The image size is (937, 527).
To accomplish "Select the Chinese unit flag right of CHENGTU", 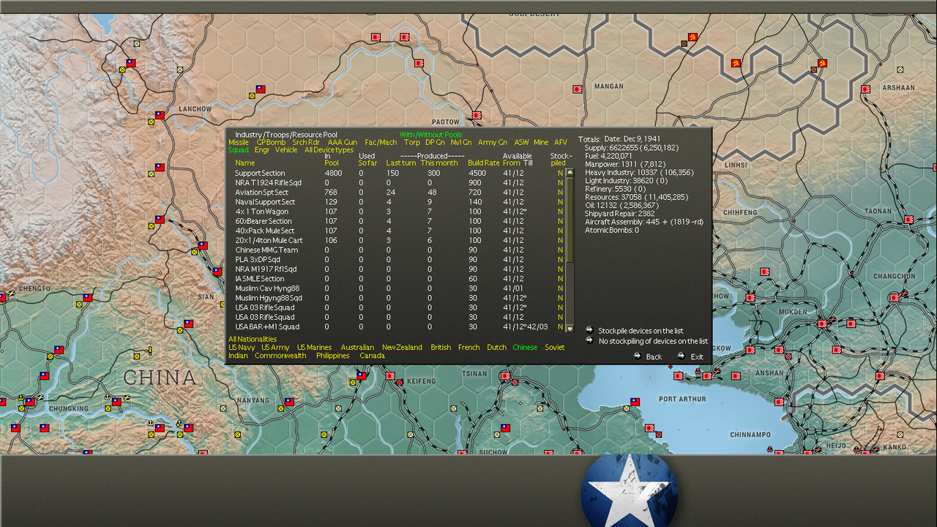I will coord(87,298).
